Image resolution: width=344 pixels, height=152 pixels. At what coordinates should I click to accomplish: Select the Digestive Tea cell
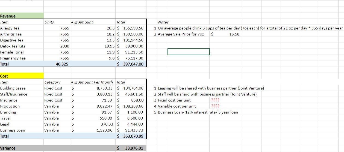pyautogui.click(x=22, y=40)
